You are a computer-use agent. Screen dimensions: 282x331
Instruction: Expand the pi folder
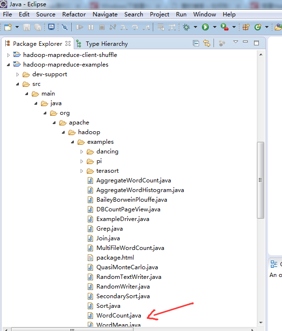point(81,162)
